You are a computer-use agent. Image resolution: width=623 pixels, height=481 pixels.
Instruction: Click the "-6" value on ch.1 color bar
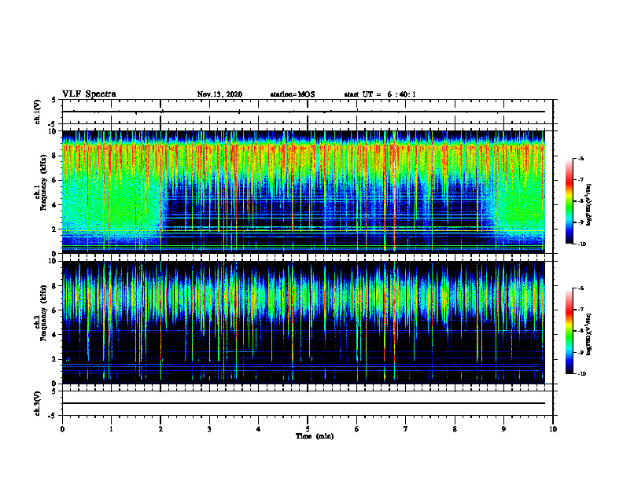coord(581,159)
